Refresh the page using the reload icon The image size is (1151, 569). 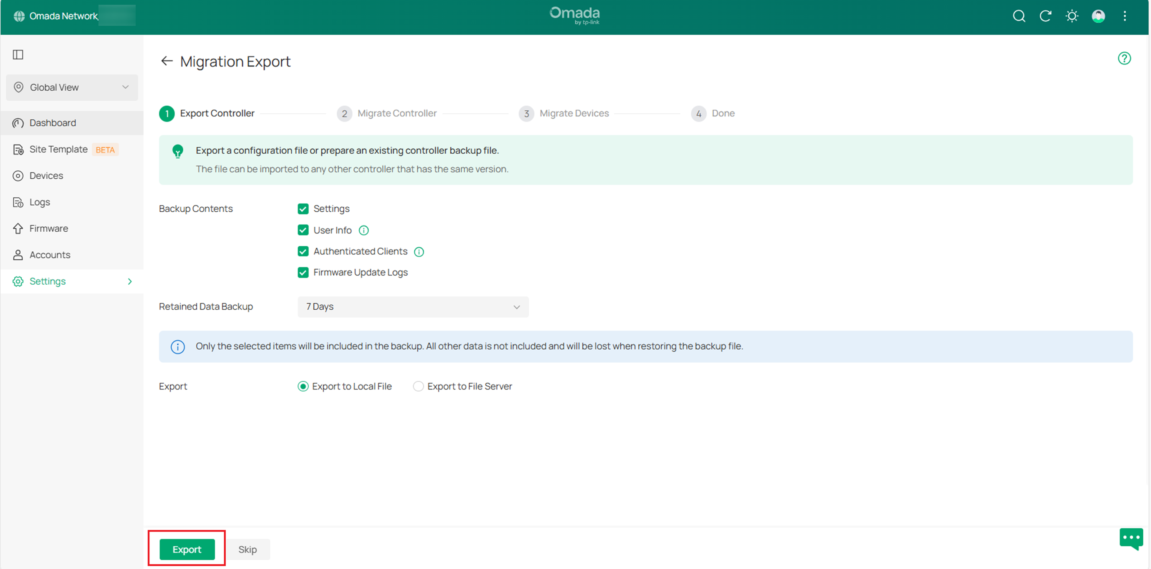pos(1046,16)
